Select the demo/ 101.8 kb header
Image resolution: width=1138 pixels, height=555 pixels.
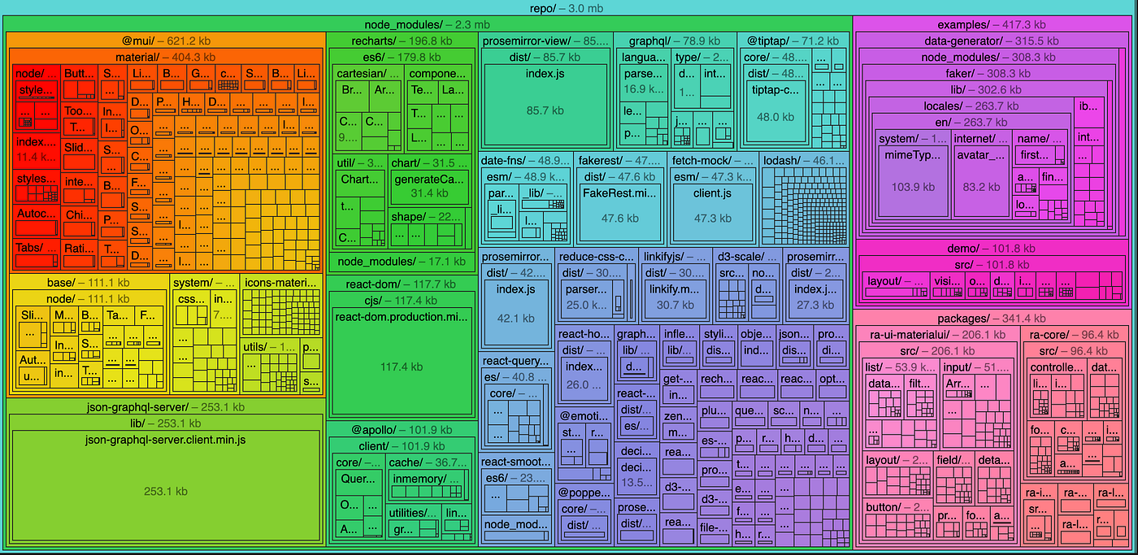[x=994, y=248]
